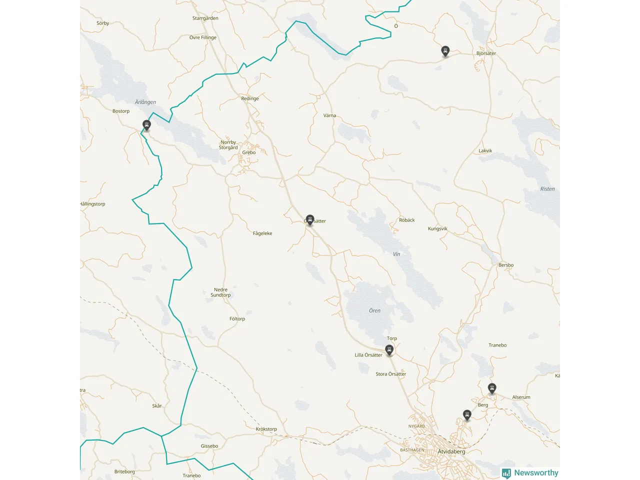
Task: Click the marker southwest of Berg
Action: (x=467, y=415)
